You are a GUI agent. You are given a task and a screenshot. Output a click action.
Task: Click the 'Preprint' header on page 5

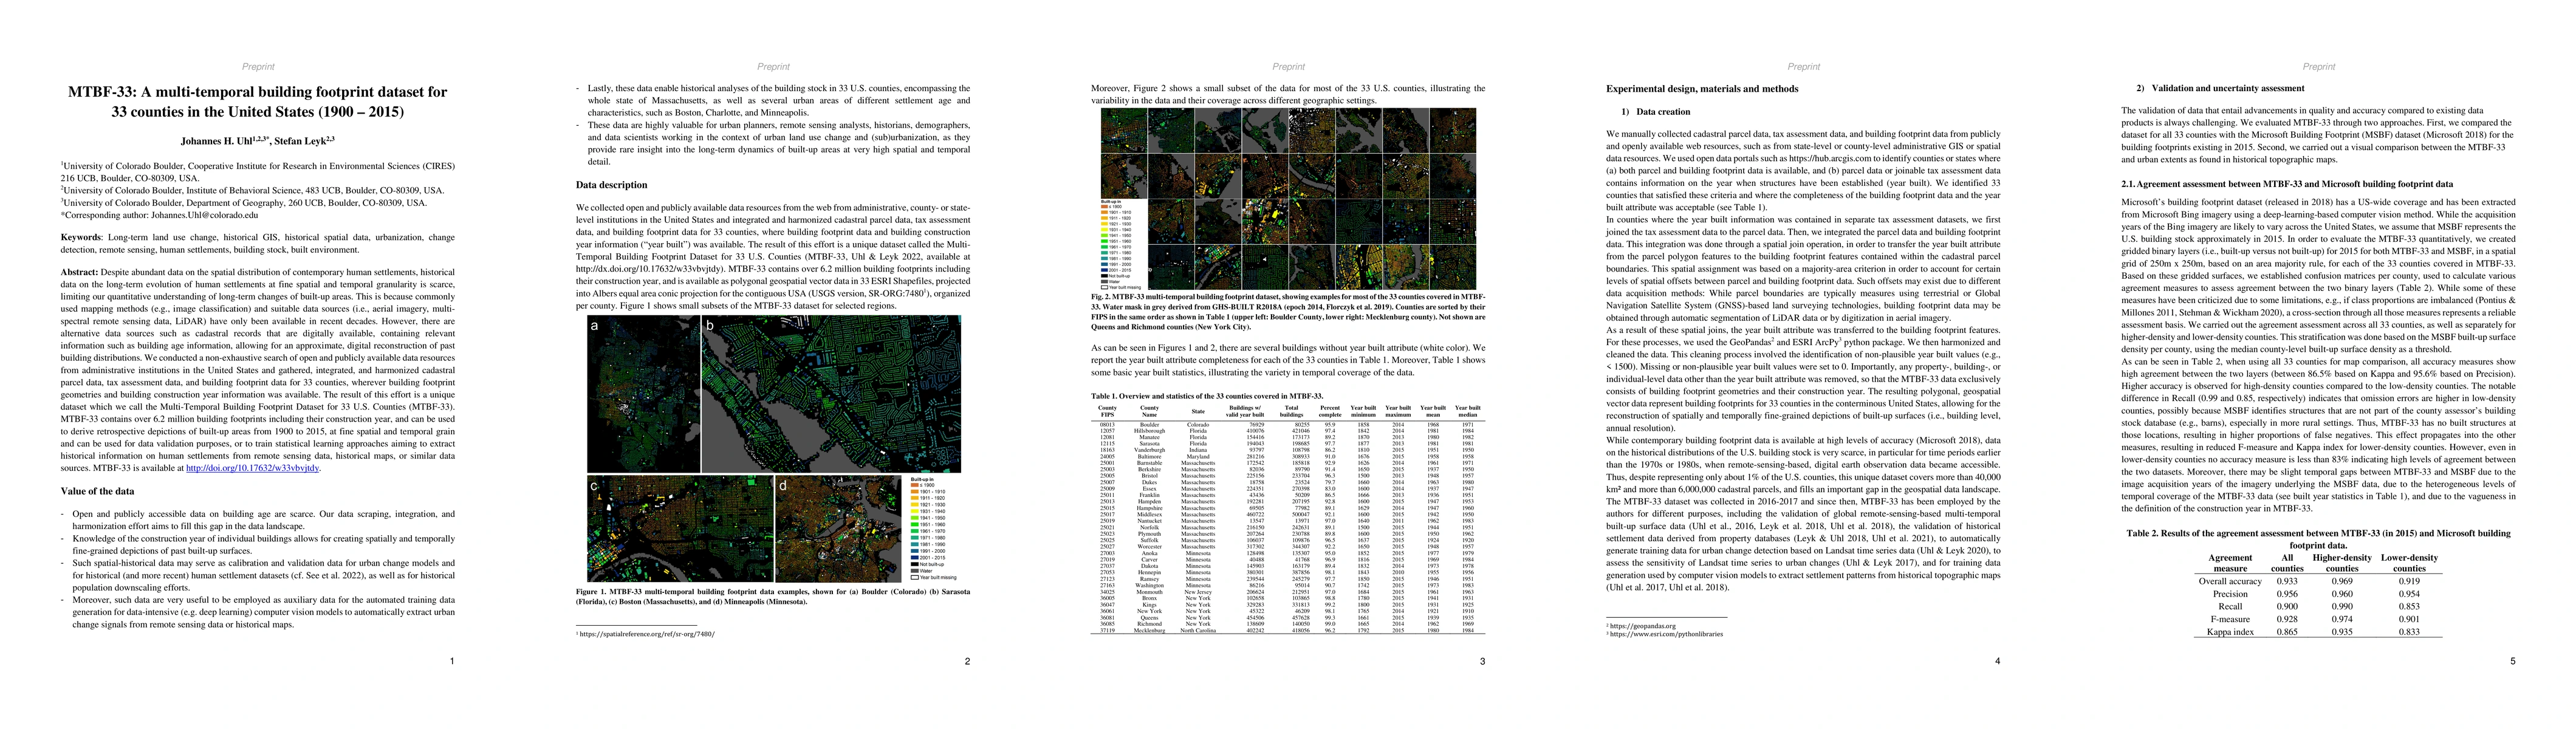pos(2319,67)
